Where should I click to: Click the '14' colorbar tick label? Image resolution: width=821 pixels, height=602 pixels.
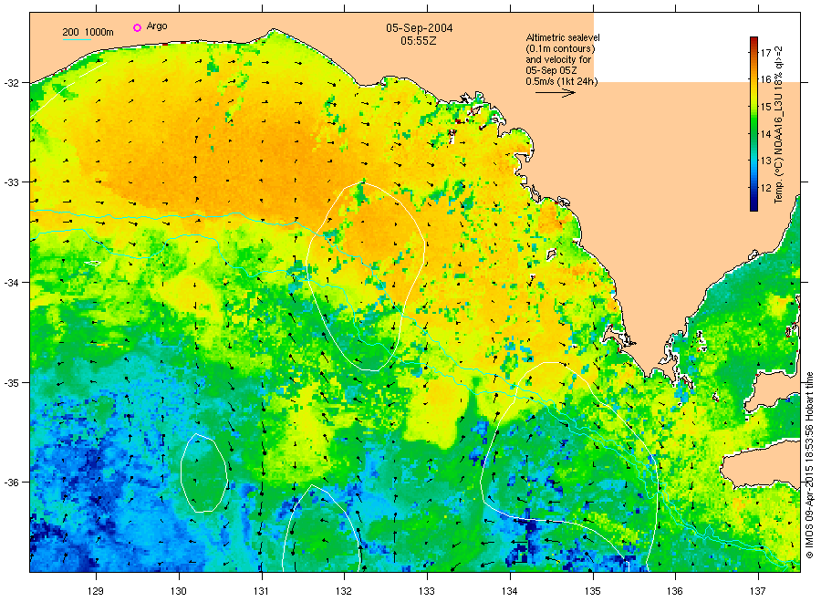(x=765, y=134)
